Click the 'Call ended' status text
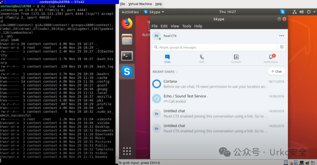 coord(177,102)
